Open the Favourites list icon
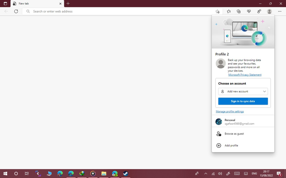286x178 pixels. (229, 12)
